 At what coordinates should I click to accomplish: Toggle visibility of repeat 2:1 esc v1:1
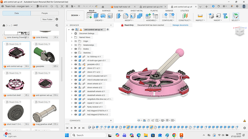pos(75,103)
